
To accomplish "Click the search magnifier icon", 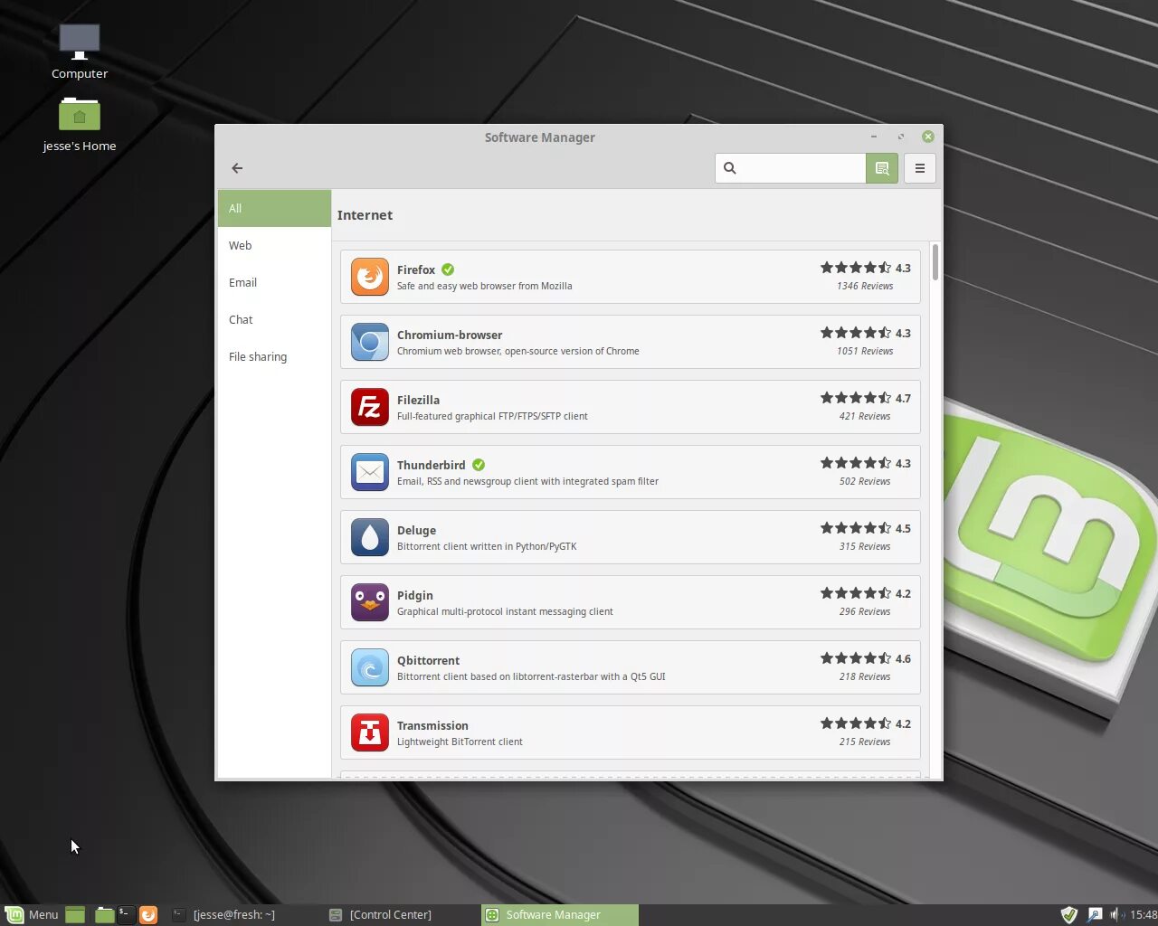I will (730, 168).
